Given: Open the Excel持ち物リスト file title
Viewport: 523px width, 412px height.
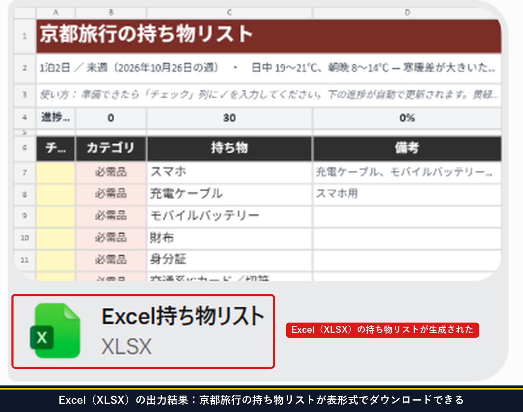Looking at the screenshot, I should pyautogui.click(x=183, y=316).
